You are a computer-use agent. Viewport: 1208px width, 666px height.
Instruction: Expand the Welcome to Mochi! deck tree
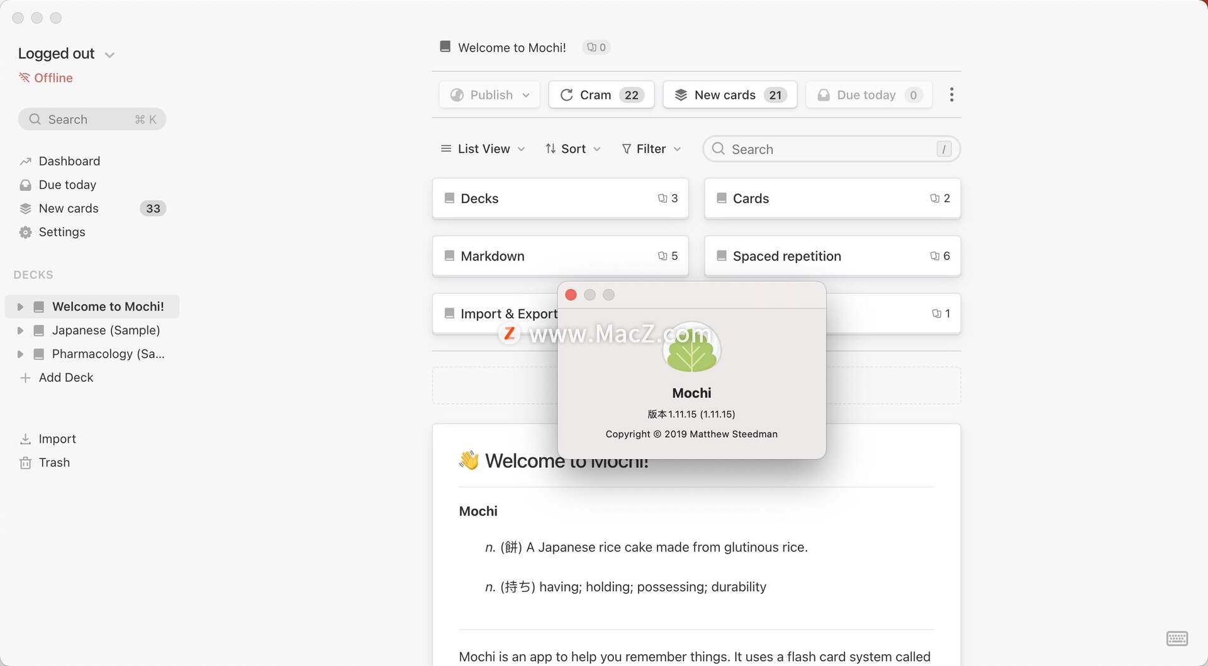click(20, 307)
